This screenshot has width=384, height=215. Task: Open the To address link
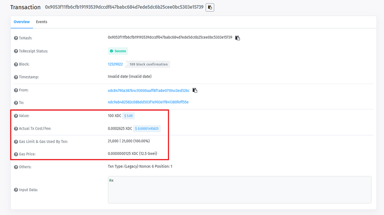coord(148,102)
